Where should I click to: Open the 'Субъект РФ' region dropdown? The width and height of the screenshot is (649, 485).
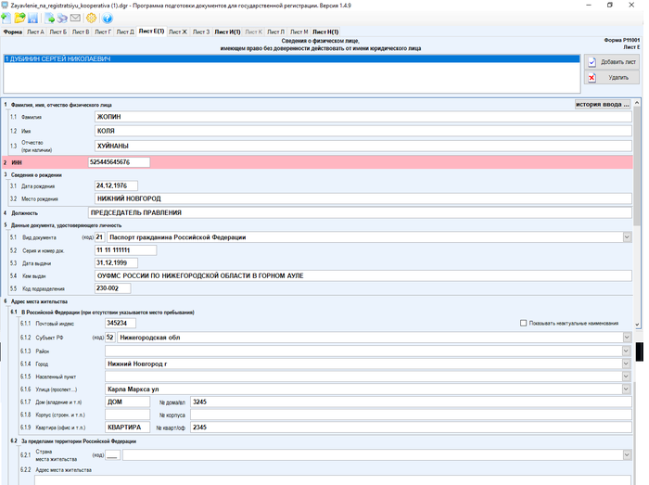(x=627, y=338)
